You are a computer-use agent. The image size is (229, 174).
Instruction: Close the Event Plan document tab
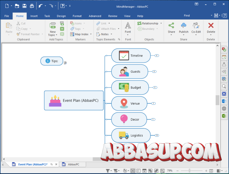pyautogui.click(x=56, y=164)
